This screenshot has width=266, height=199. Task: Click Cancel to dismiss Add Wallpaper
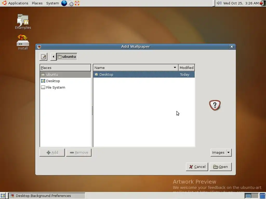pos(197,167)
